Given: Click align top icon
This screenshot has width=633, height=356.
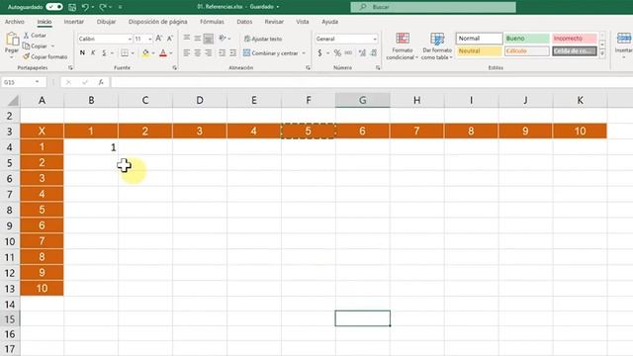Looking at the screenshot, I should [187, 39].
